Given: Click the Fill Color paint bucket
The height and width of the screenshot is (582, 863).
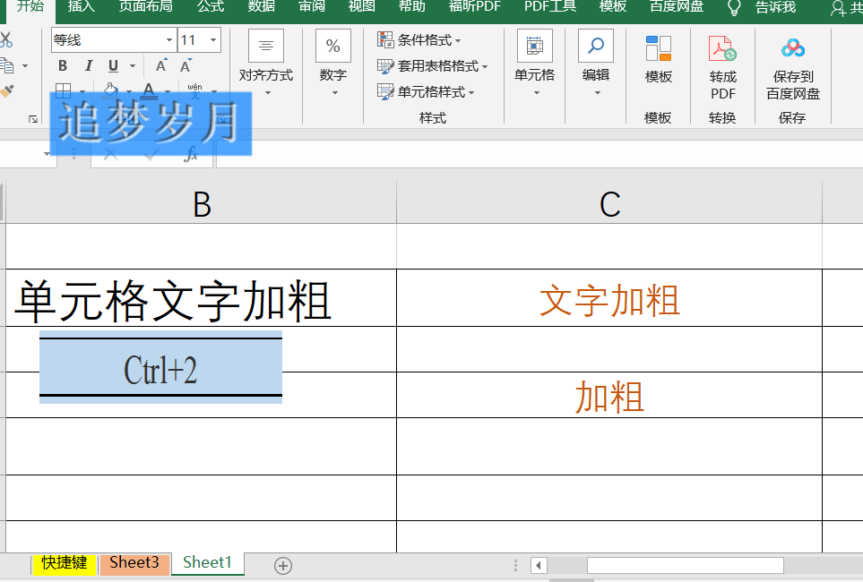Looking at the screenshot, I should [110, 90].
